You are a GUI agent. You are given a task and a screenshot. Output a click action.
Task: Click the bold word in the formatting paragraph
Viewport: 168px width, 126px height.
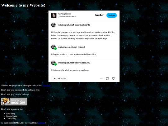[x=25, y=90]
